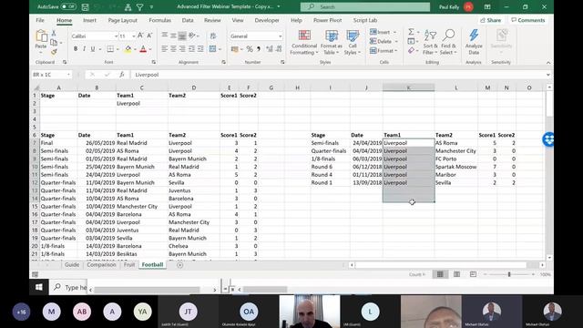Image resolution: width=583 pixels, height=328 pixels.
Task: Click in the title bar Search box
Action: tap(365, 6)
